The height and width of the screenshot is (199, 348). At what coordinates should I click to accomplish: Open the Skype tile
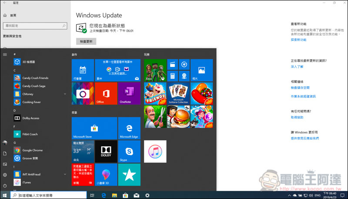click(x=129, y=152)
